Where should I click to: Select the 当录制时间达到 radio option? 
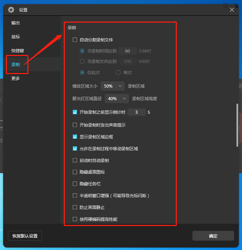[82, 51]
